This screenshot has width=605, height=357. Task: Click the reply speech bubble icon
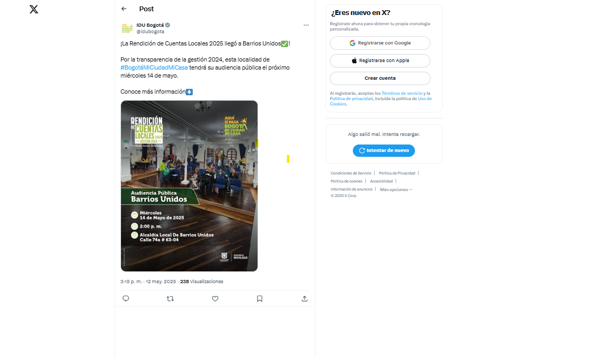click(126, 299)
